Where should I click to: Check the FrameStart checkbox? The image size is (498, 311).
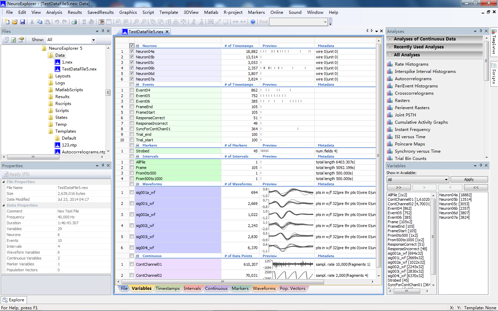(132, 112)
